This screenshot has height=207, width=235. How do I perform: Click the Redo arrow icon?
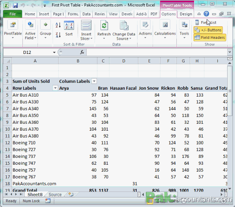click(33, 6)
